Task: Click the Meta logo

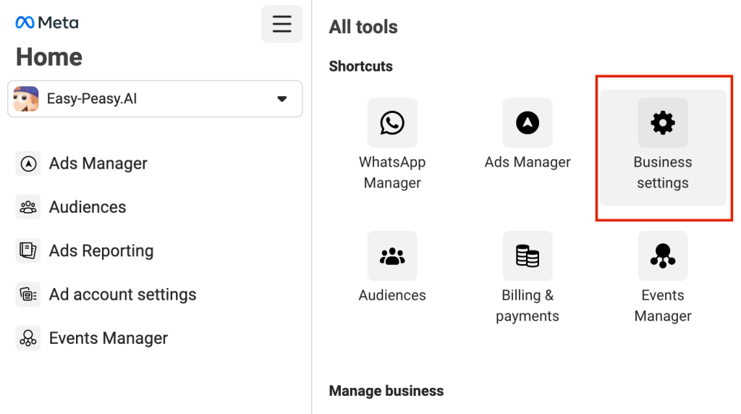Action: (x=47, y=22)
